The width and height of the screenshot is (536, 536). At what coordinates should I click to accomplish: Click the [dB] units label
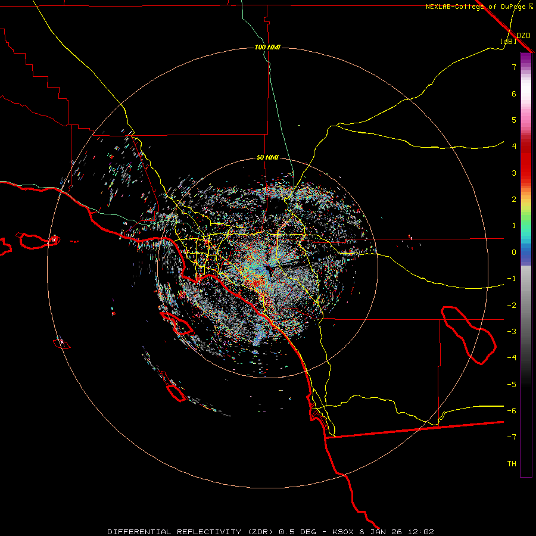[x=509, y=42]
